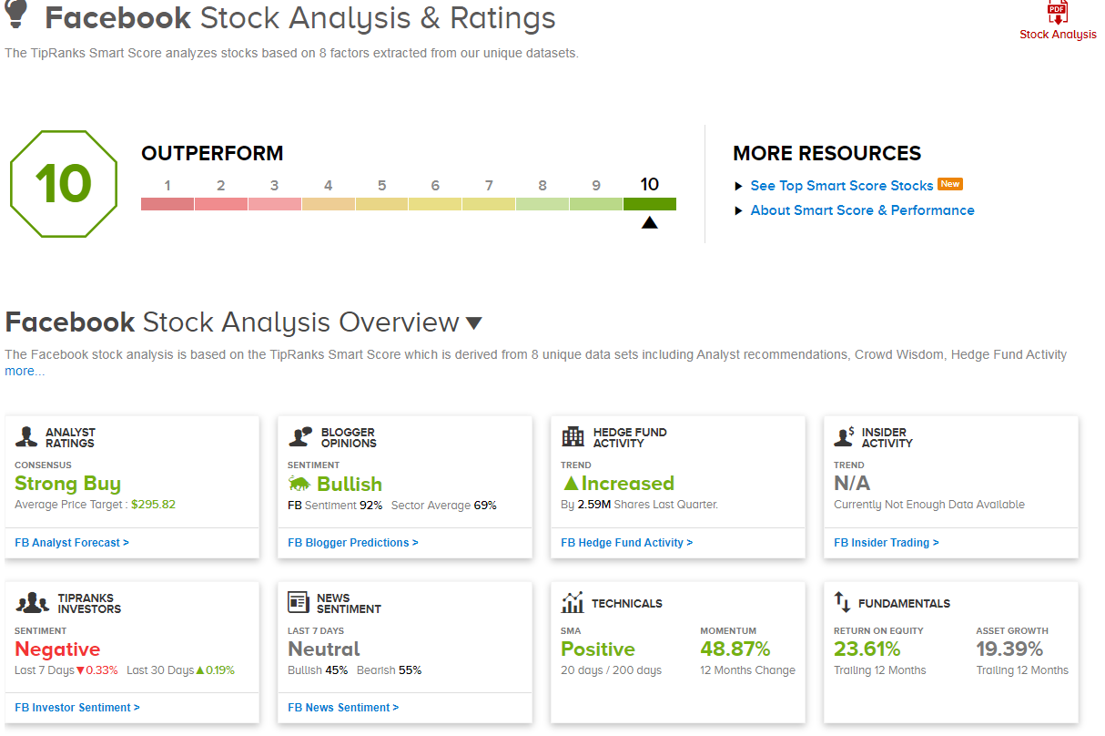The image size is (1105, 736).
Task: Open FB Insider Trading link
Action: point(887,543)
